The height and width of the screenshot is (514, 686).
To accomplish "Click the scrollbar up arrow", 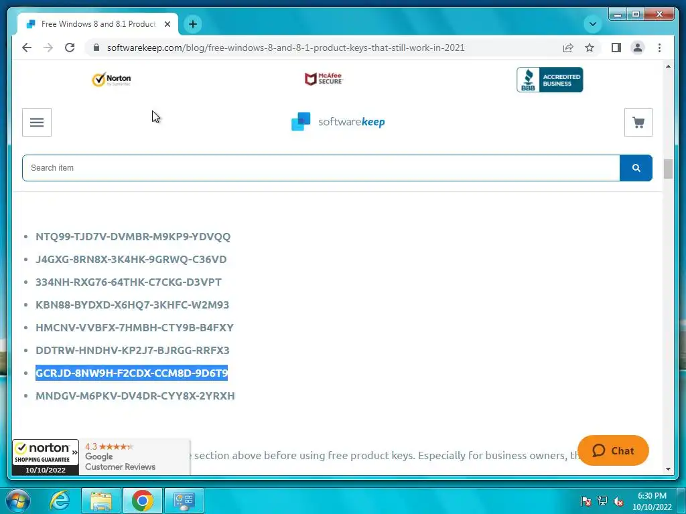I will point(668,66).
